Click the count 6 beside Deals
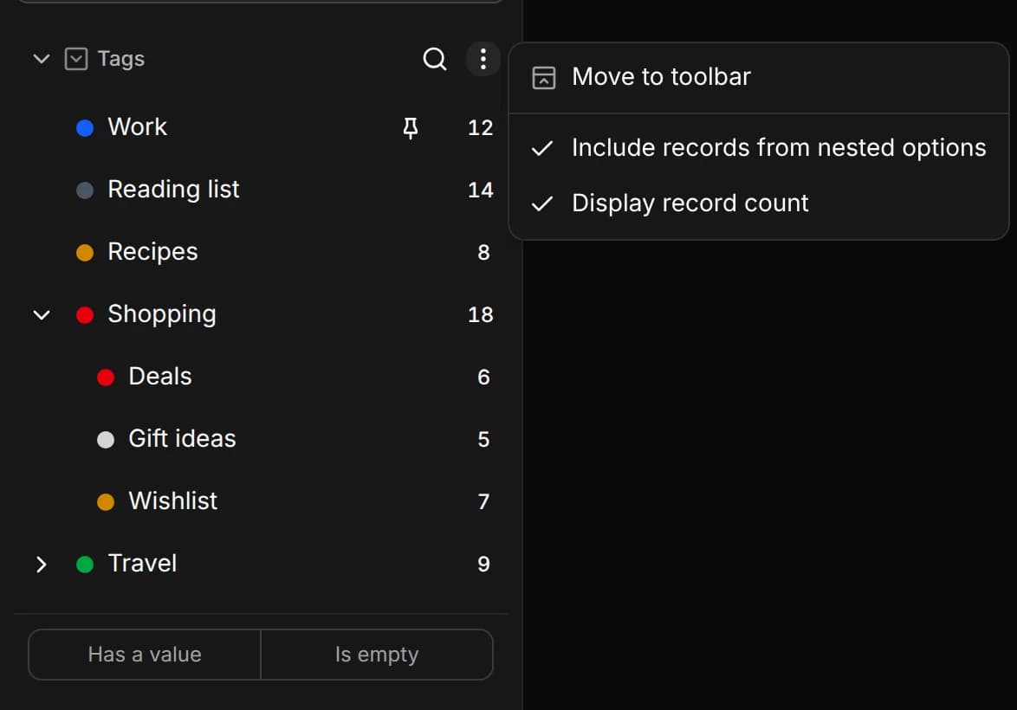Viewport: 1017px width, 710px height. (484, 378)
